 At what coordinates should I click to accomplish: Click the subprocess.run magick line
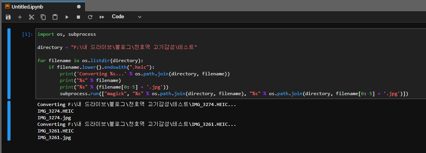click(234, 94)
